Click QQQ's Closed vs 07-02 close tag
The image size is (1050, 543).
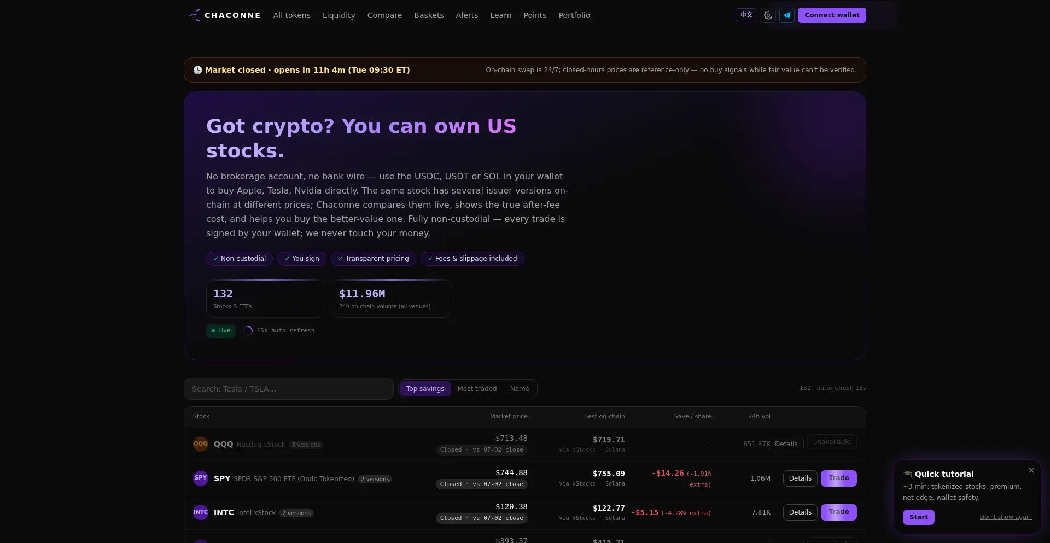[482, 450]
